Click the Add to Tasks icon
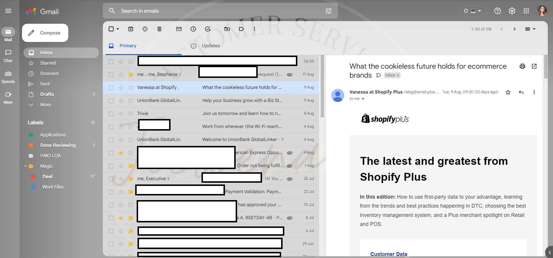Viewport: 553px width, 258px height. pyautogui.click(x=208, y=29)
